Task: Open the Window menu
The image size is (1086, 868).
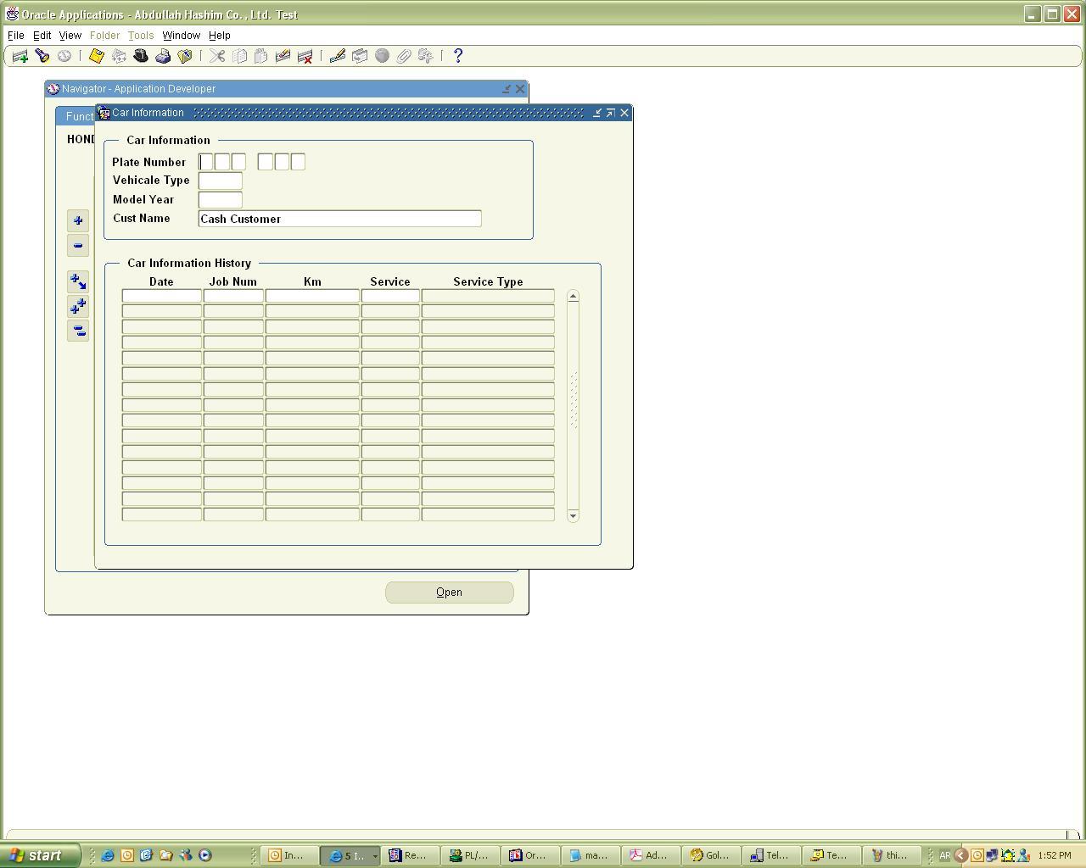Action: tap(181, 36)
